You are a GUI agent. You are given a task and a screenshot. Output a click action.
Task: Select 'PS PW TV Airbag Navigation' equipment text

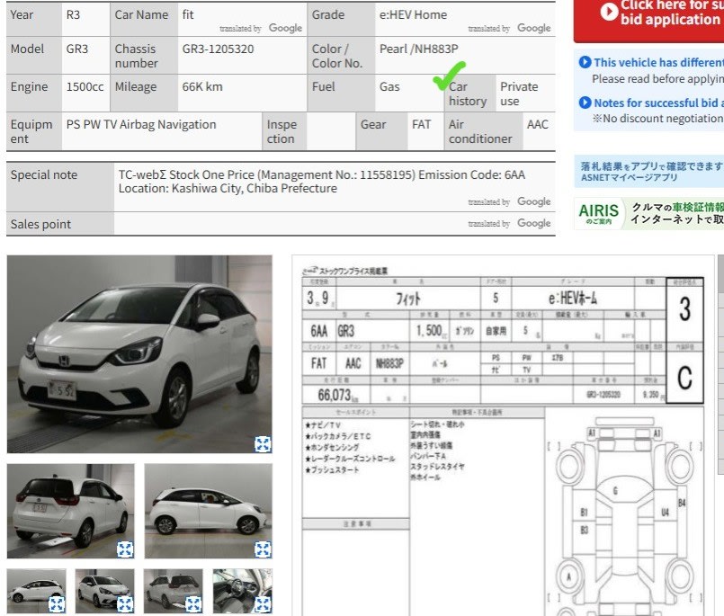tap(141, 125)
